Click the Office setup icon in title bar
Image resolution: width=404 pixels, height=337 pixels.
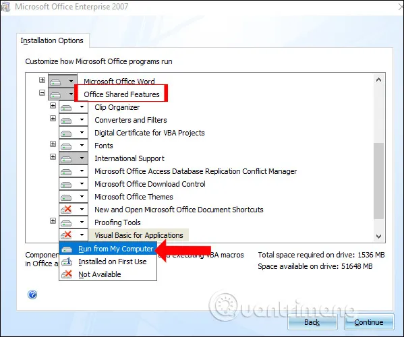5,7
